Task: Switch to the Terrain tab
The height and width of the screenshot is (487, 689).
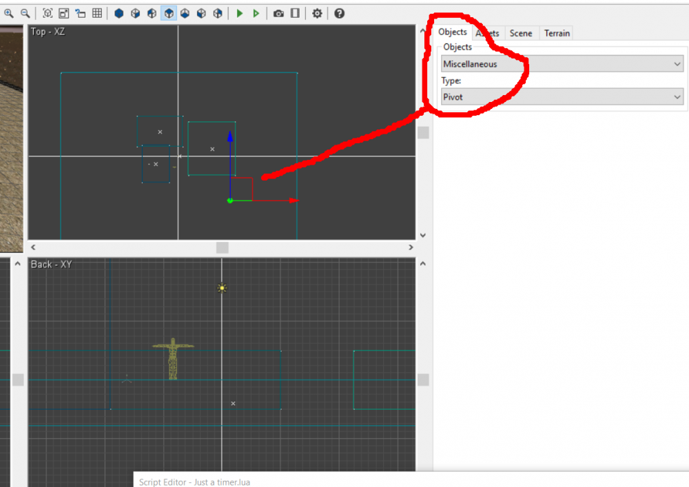Action: [x=557, y=33]
